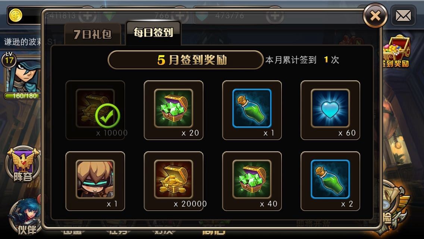Select the green potion x2 reward
Screen dimensions: 424x239
tap(330, 181)
